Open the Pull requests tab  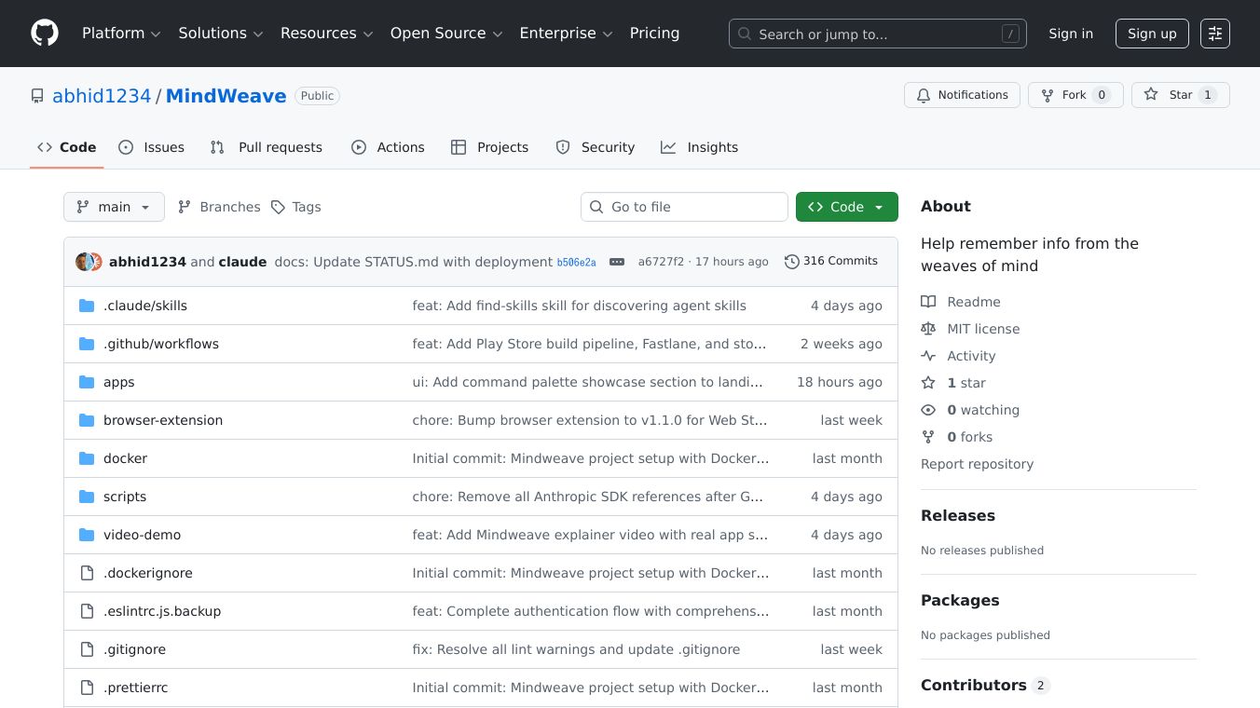tap(267, 147)
